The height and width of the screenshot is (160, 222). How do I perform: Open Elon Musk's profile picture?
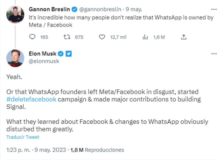(x=15, y=58)
